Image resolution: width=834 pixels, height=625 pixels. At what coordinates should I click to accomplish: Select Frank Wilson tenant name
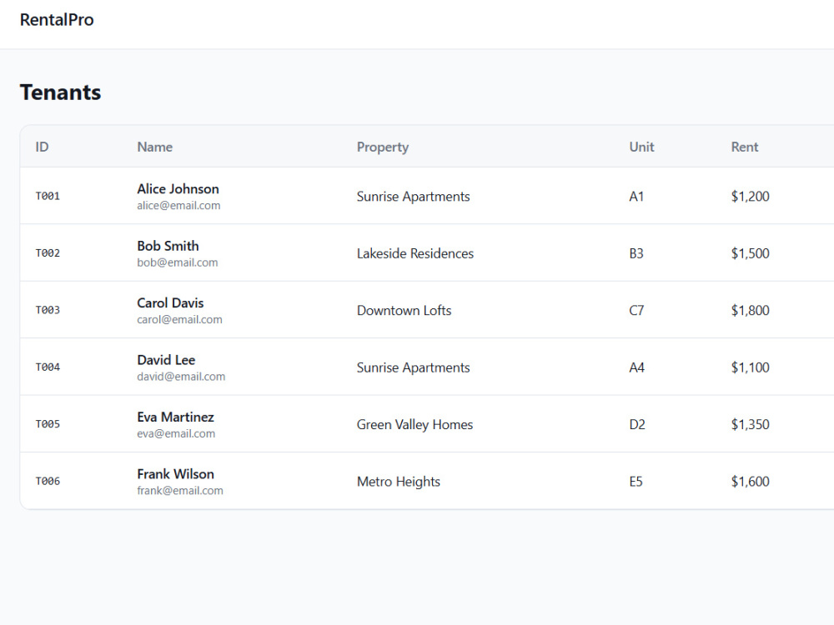pos(175,474)
